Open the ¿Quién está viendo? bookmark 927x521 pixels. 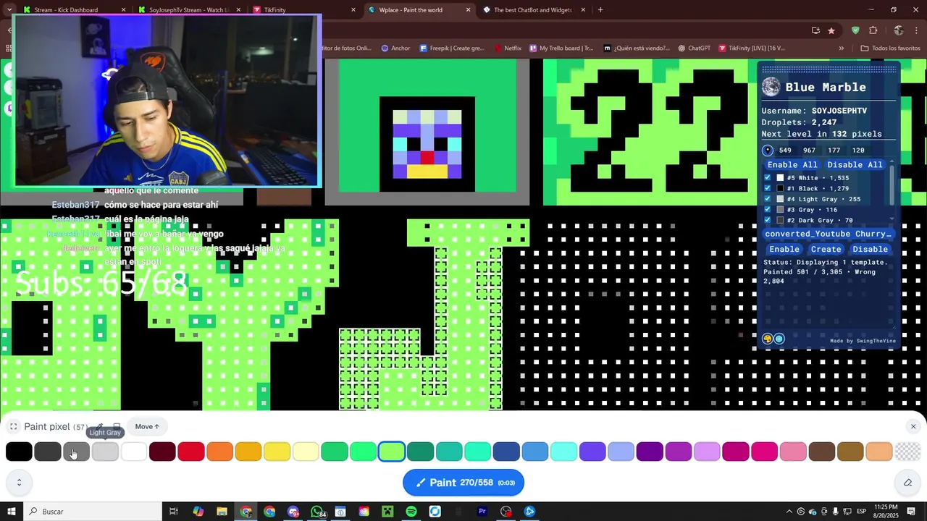[637, 48]
